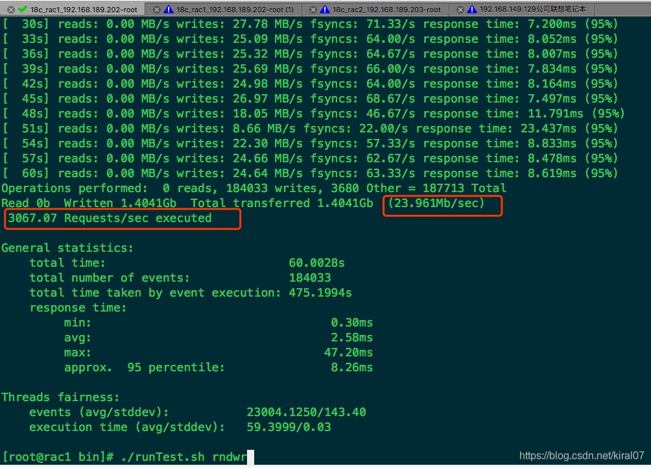651x468 pixels.
Task: Click the '(23.961Mb/sec)' throughput value
Action: (x=436, y=203)
